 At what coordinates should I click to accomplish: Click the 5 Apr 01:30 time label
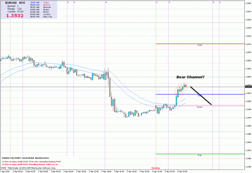[x=170, y=171]
